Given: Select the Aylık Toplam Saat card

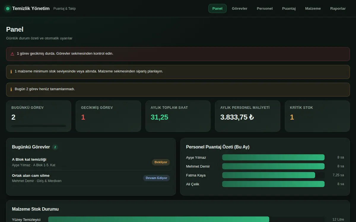Looking at the screenshot, I should click(x=178, y=116).
